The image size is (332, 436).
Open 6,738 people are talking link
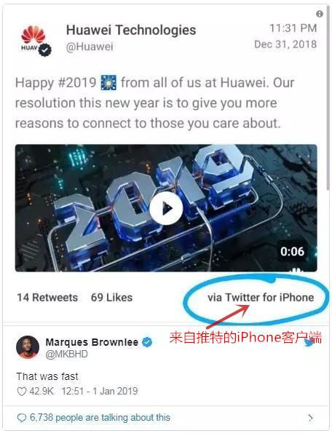pos(100,418)
